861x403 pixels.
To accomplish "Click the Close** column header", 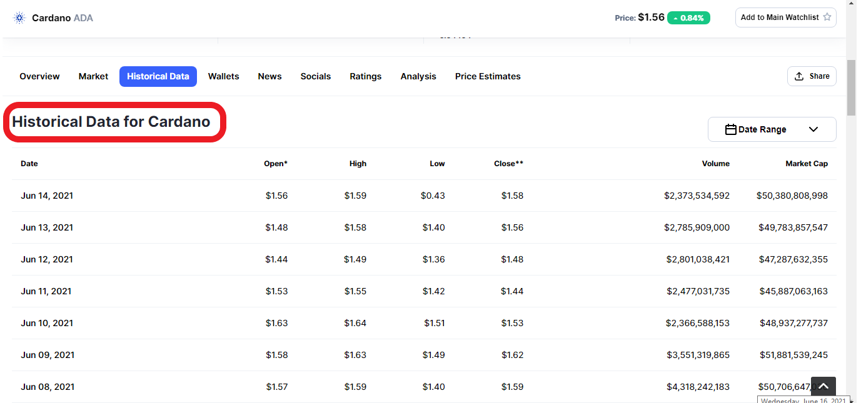I will pos(508,164).
